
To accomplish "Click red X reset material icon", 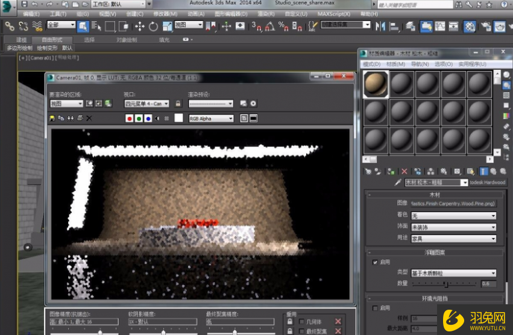I will tap(404, 171).
